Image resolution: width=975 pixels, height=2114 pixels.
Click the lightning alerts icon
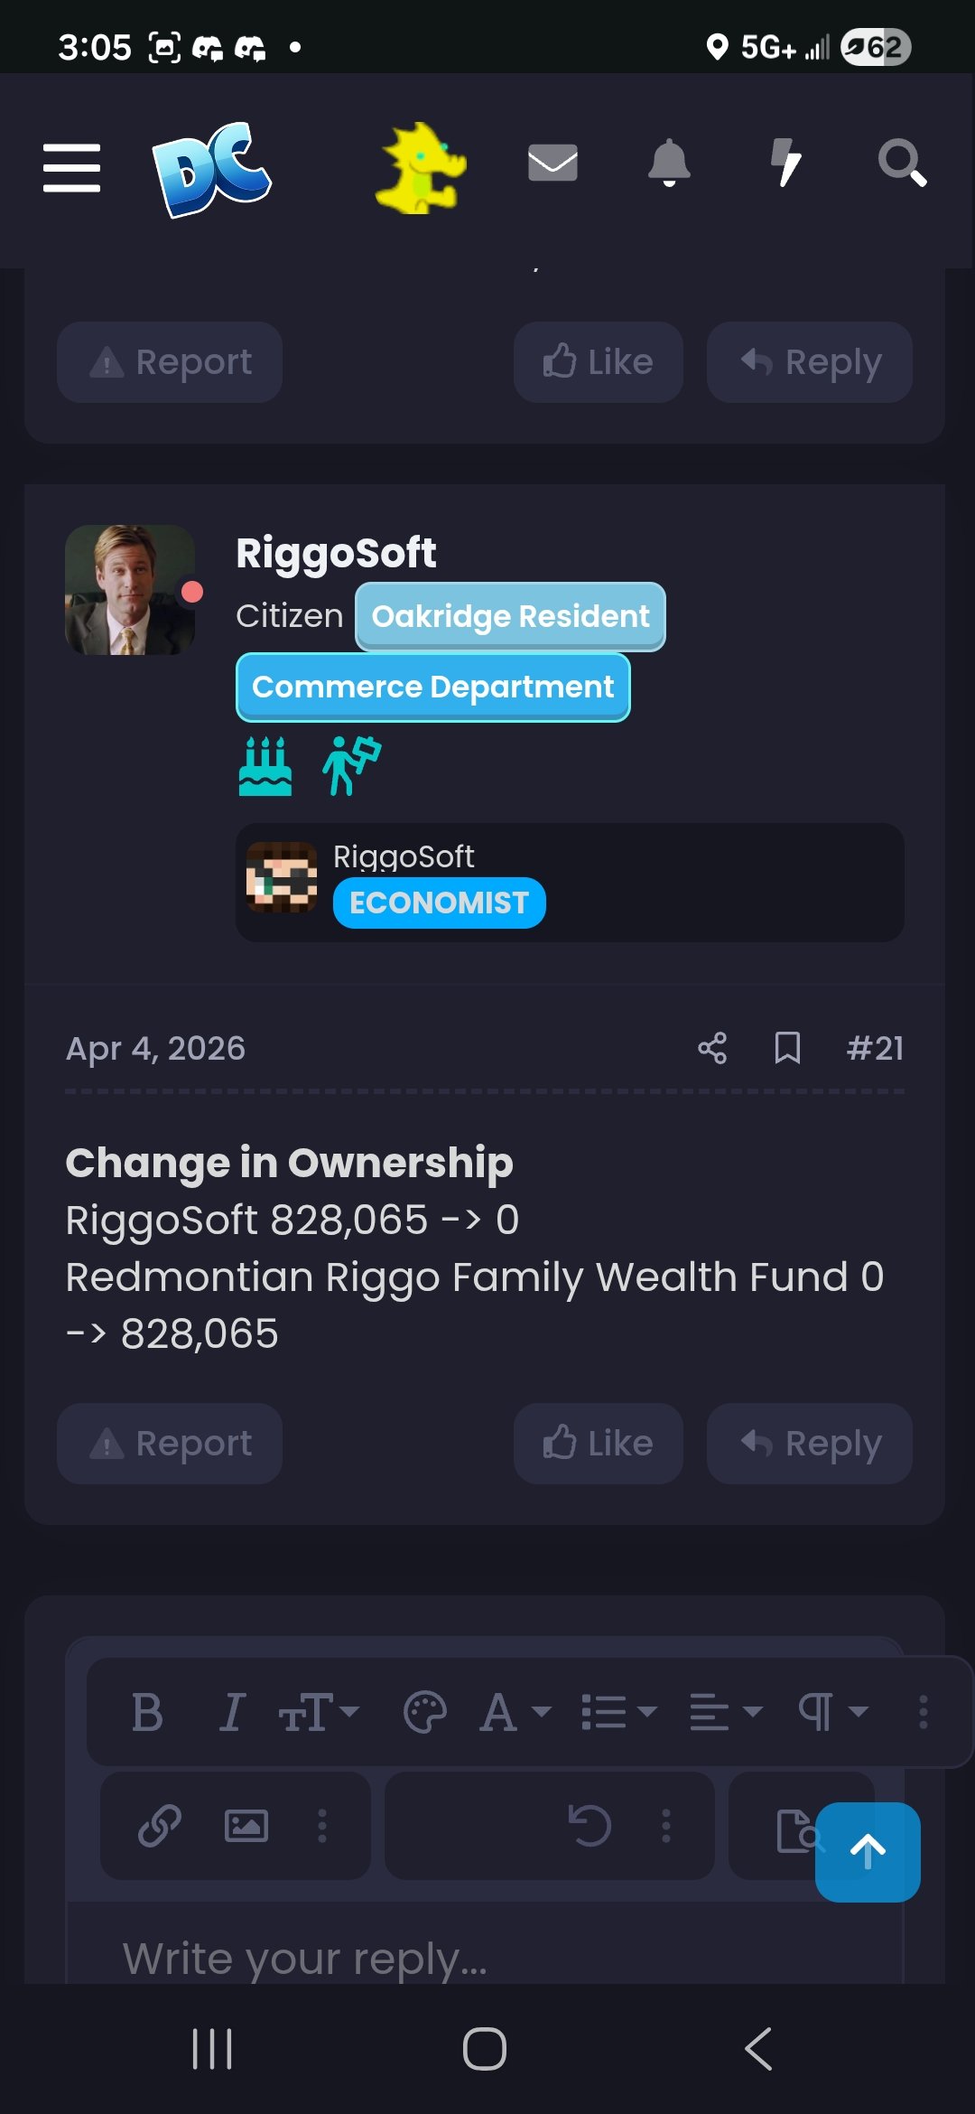tap(786, 164)
